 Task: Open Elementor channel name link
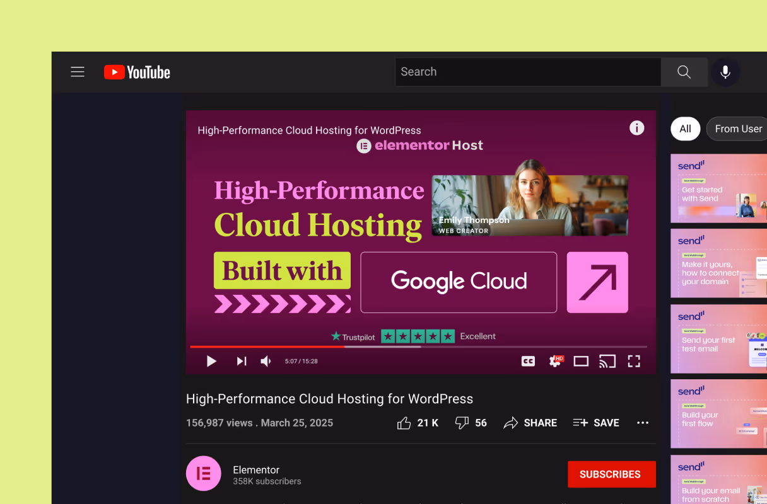pyautogui.click(x=256, y=470)
